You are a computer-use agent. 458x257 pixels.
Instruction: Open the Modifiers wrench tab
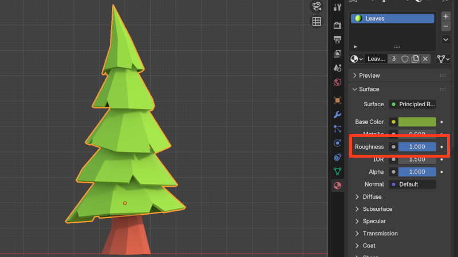pyautogui.click(x=338, y=114)
